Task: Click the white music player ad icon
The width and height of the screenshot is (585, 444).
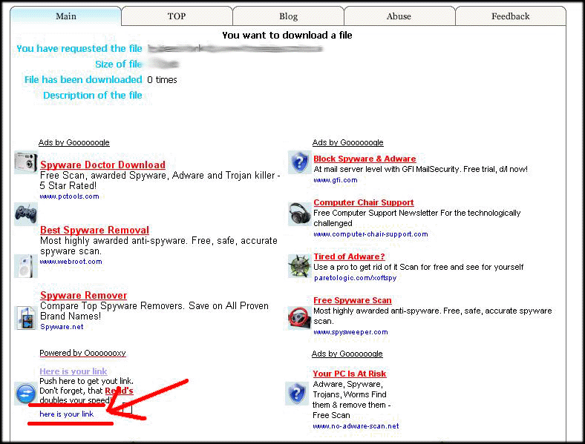Action: 26,266
